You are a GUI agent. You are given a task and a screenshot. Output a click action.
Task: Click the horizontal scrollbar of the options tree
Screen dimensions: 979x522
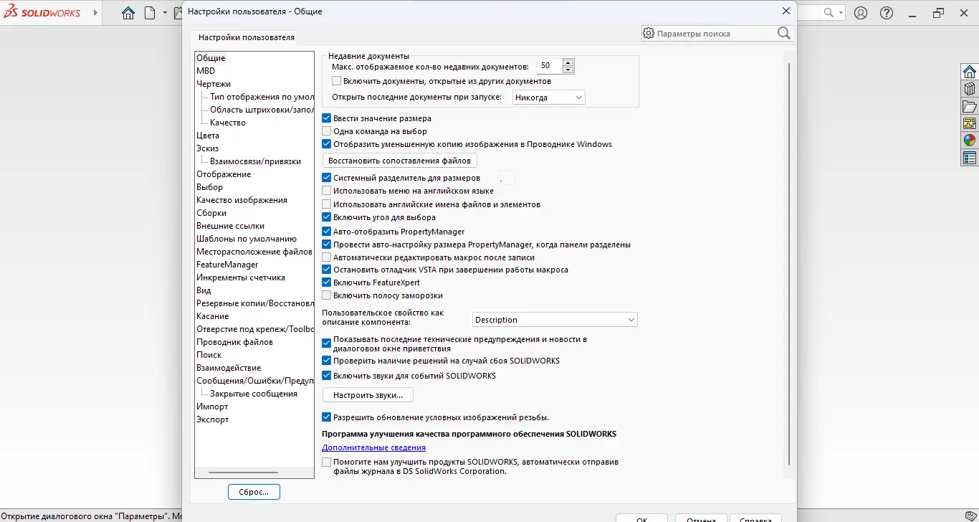coord(243,473)
